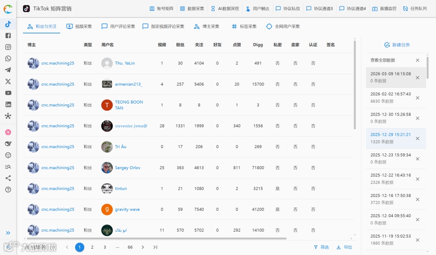This screenshot has height=255, width=436.
Task: Open 数据采集 in top navigation
Action: (x=192, y=8)
